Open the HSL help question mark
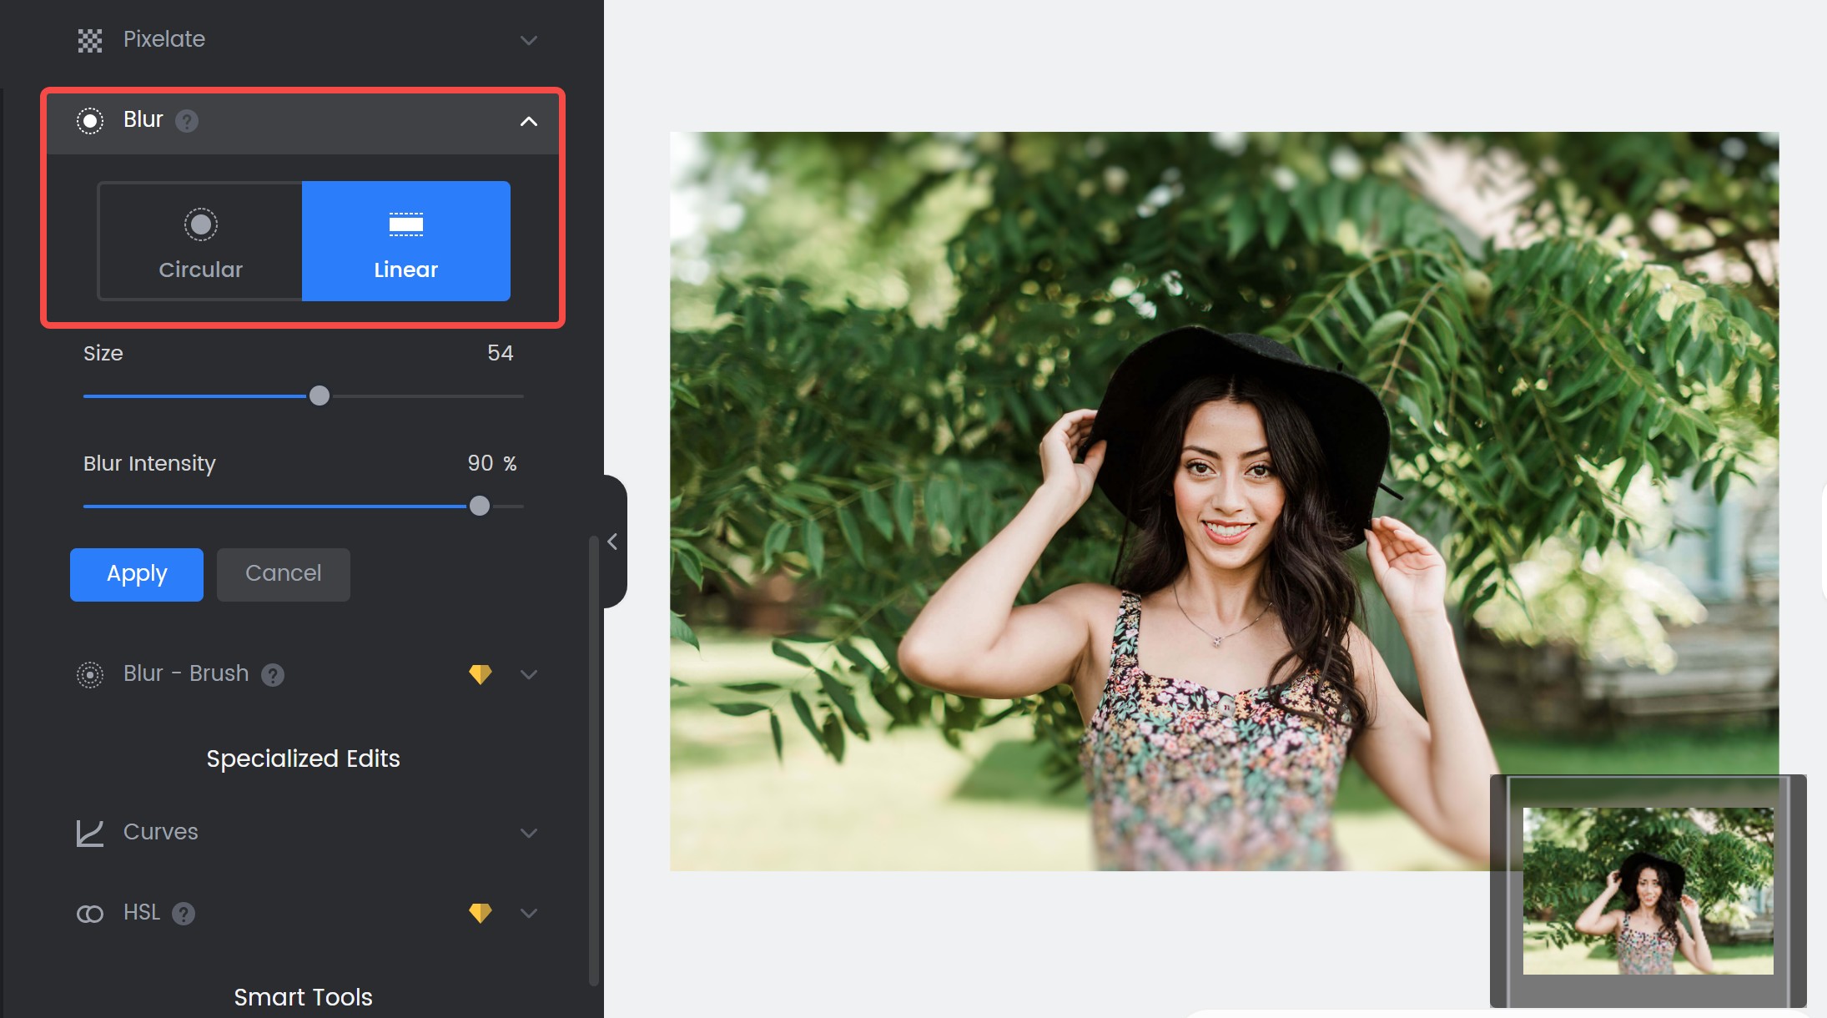 pyautogui.click(x=184, y=914)
